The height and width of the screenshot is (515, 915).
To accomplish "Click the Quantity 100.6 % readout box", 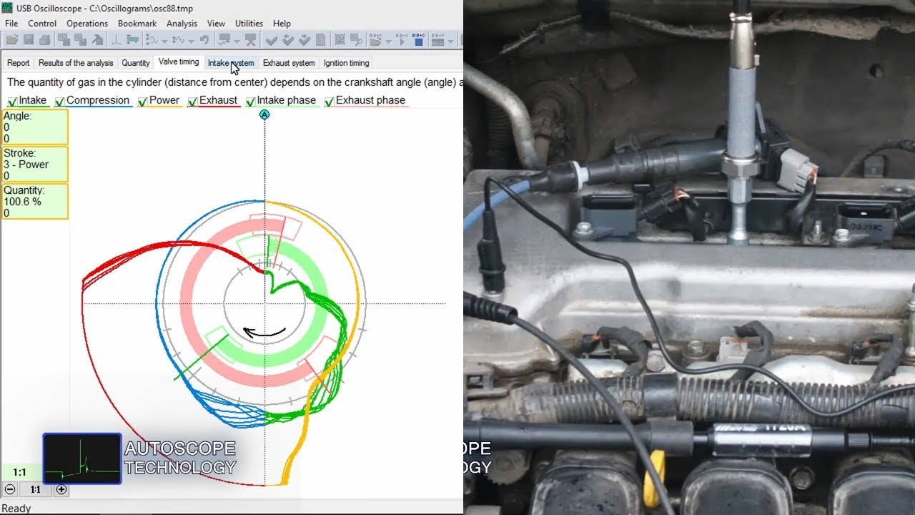I will click(x=35, y=202).
